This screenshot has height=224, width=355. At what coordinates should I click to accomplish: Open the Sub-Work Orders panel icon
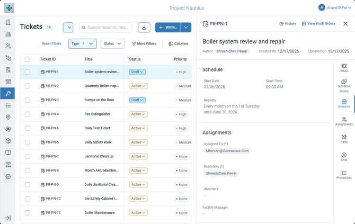coord(344,86)
